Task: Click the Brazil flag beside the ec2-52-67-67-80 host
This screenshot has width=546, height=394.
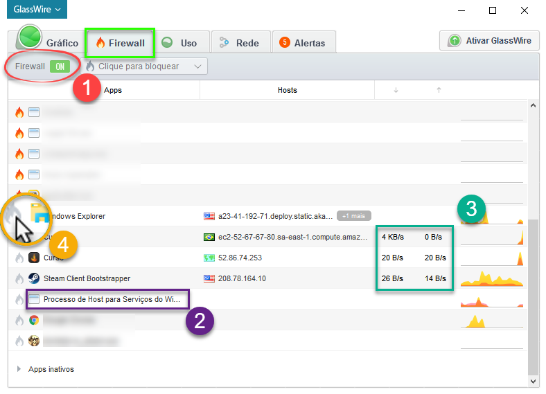Action: pos(209,237)
